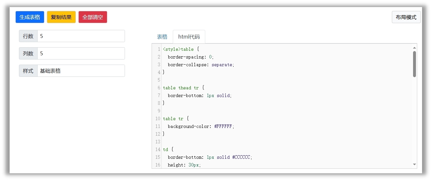Click the 生成表格 button

coord(30,17)
